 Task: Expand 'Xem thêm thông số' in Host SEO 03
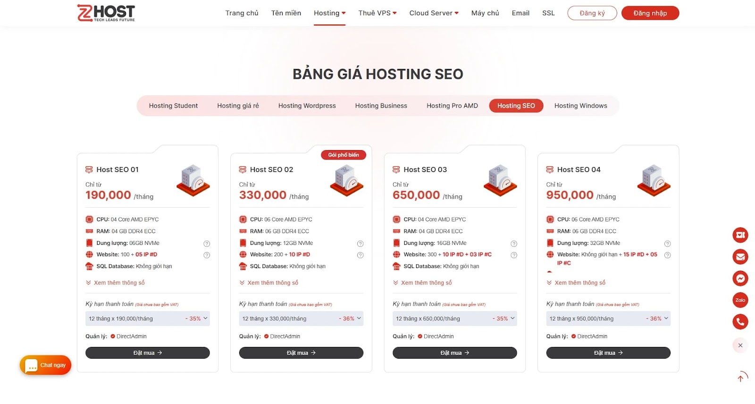[x=422, y=283]
